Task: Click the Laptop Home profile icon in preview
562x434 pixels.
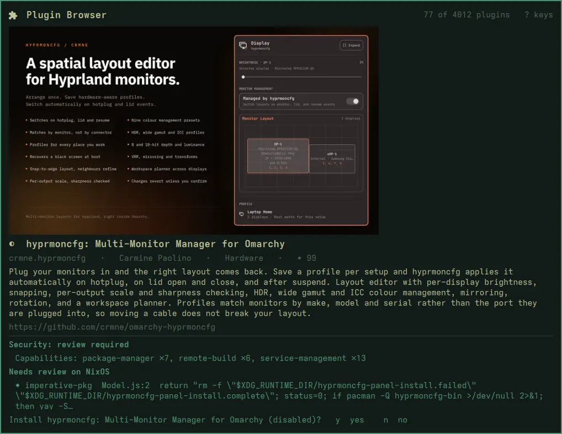Action: point(242,214)
